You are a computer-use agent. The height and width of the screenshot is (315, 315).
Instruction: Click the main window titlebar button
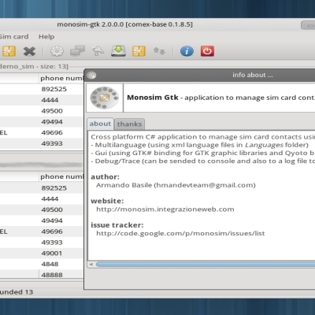pyautogui.click(x=308, y=25)
